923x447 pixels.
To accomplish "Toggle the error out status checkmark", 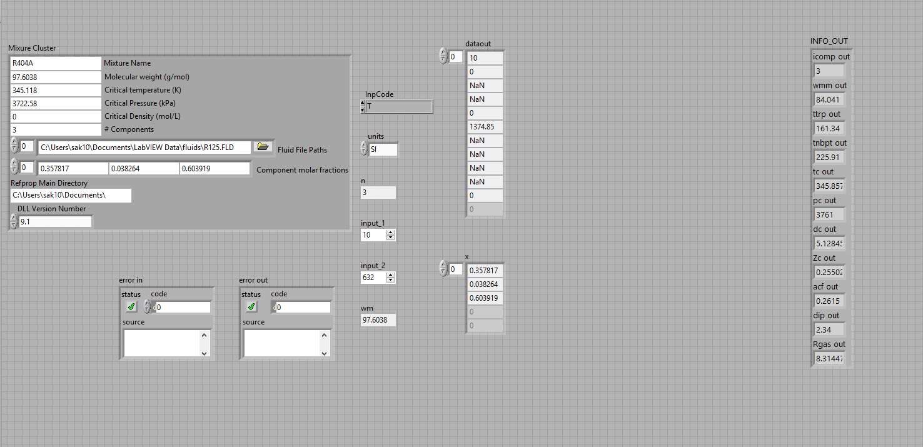I will pyautogui.click(x=250, y=306).
